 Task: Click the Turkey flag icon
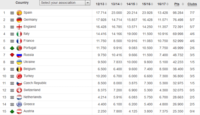(19, 76)
